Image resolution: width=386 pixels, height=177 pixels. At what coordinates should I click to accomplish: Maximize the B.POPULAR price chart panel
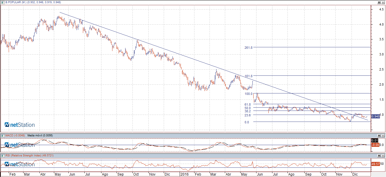click(x=379, y=2)
